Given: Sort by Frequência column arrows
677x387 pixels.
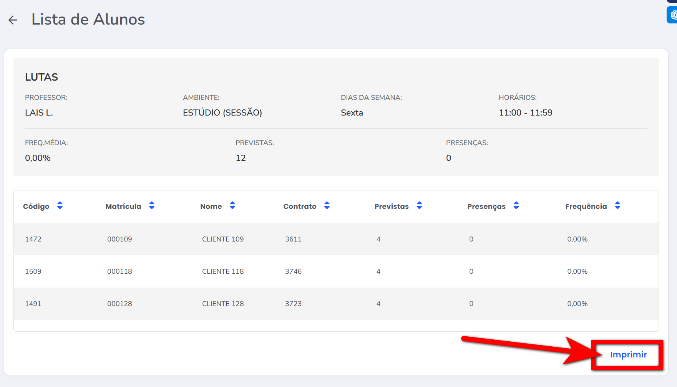Looking at the screenshot, I should click(x=617, y=206).
